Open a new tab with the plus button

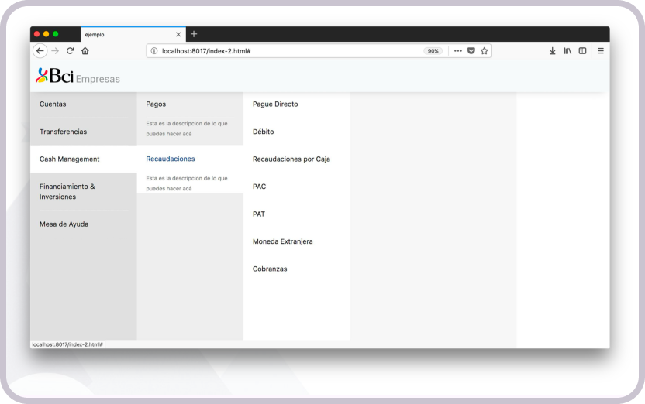point(194,34)
